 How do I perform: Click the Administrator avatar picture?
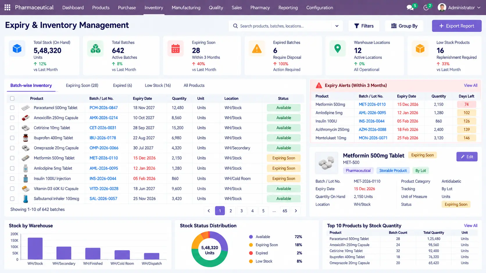442,8
